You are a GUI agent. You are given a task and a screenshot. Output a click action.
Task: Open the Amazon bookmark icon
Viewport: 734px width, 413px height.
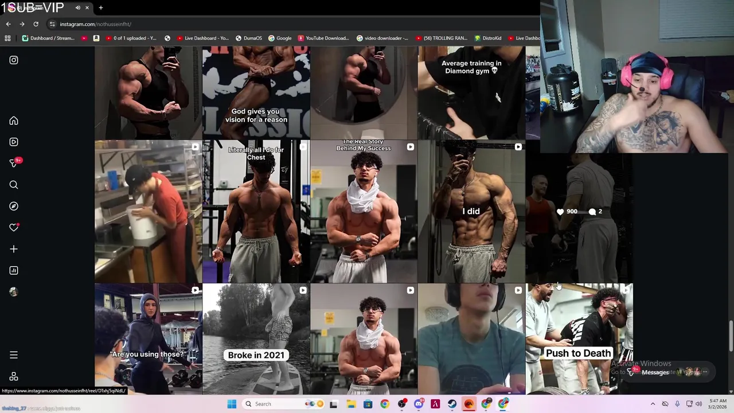tap(96, 38)
